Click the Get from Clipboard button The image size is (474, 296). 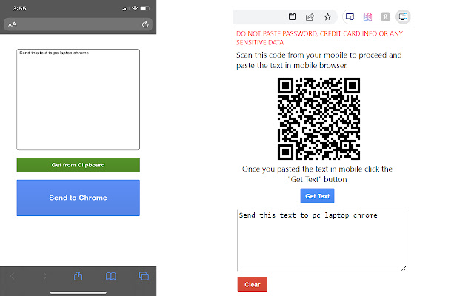[79, 165]
